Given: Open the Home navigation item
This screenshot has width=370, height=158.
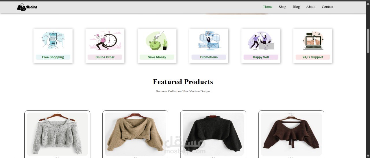Looking at the screenshot, I should pos(268,7).
